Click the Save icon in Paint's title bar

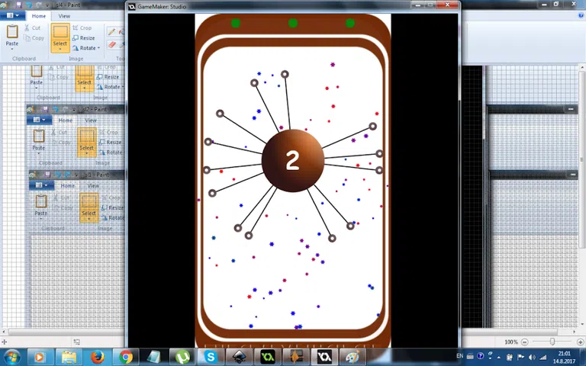[18, 5]
